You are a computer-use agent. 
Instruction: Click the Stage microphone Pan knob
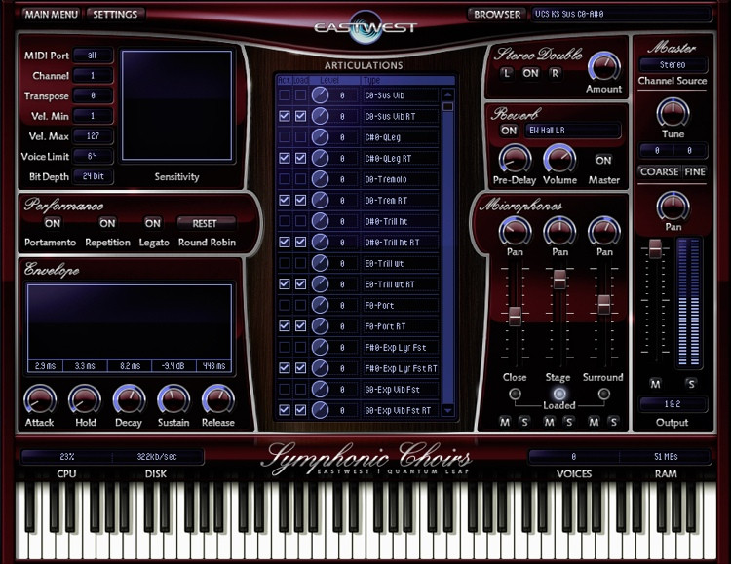pos(559,232)
